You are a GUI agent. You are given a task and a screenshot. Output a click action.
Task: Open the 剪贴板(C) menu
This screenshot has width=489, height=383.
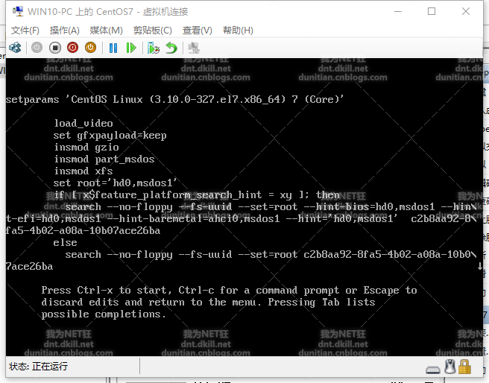(x=153, y=31)
